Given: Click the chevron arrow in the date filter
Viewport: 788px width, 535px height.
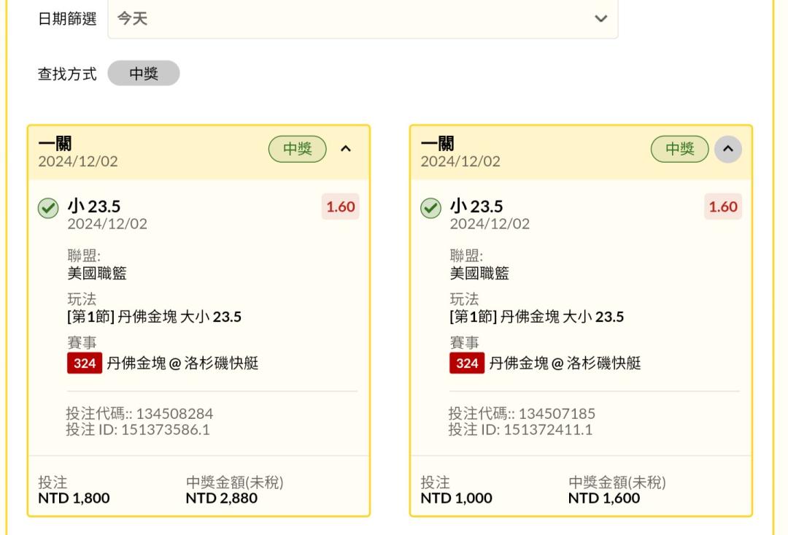Looking at the screenshot, I should 600,18.
